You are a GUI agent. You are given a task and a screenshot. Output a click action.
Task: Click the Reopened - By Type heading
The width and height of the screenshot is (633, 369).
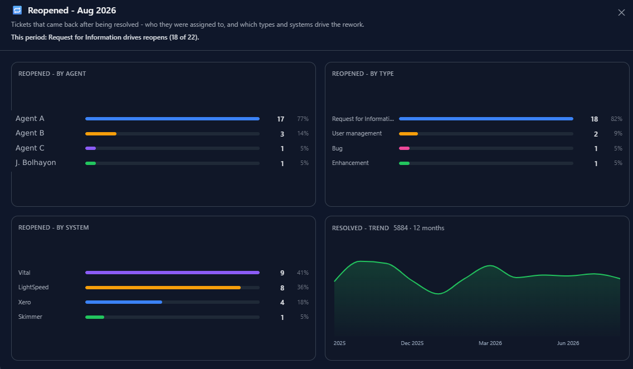click(x=363, y=74)
